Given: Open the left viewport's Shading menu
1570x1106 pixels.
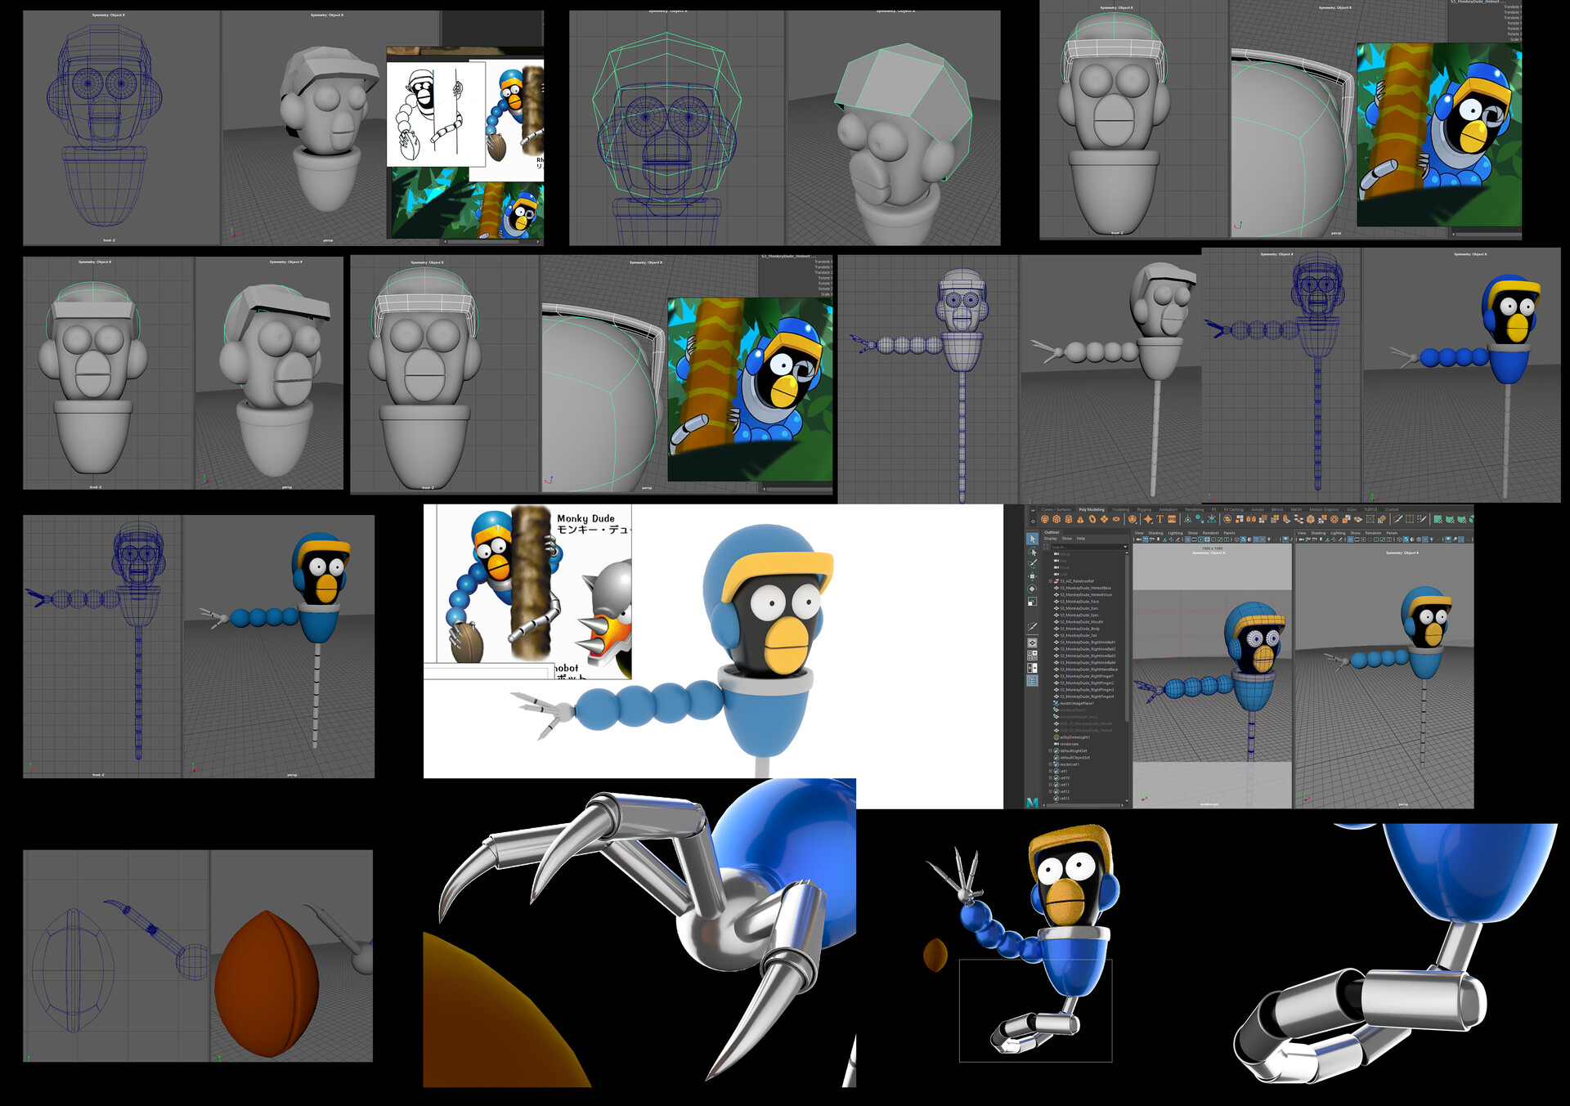Looking at the screenshot, I should pos(1155,533).
